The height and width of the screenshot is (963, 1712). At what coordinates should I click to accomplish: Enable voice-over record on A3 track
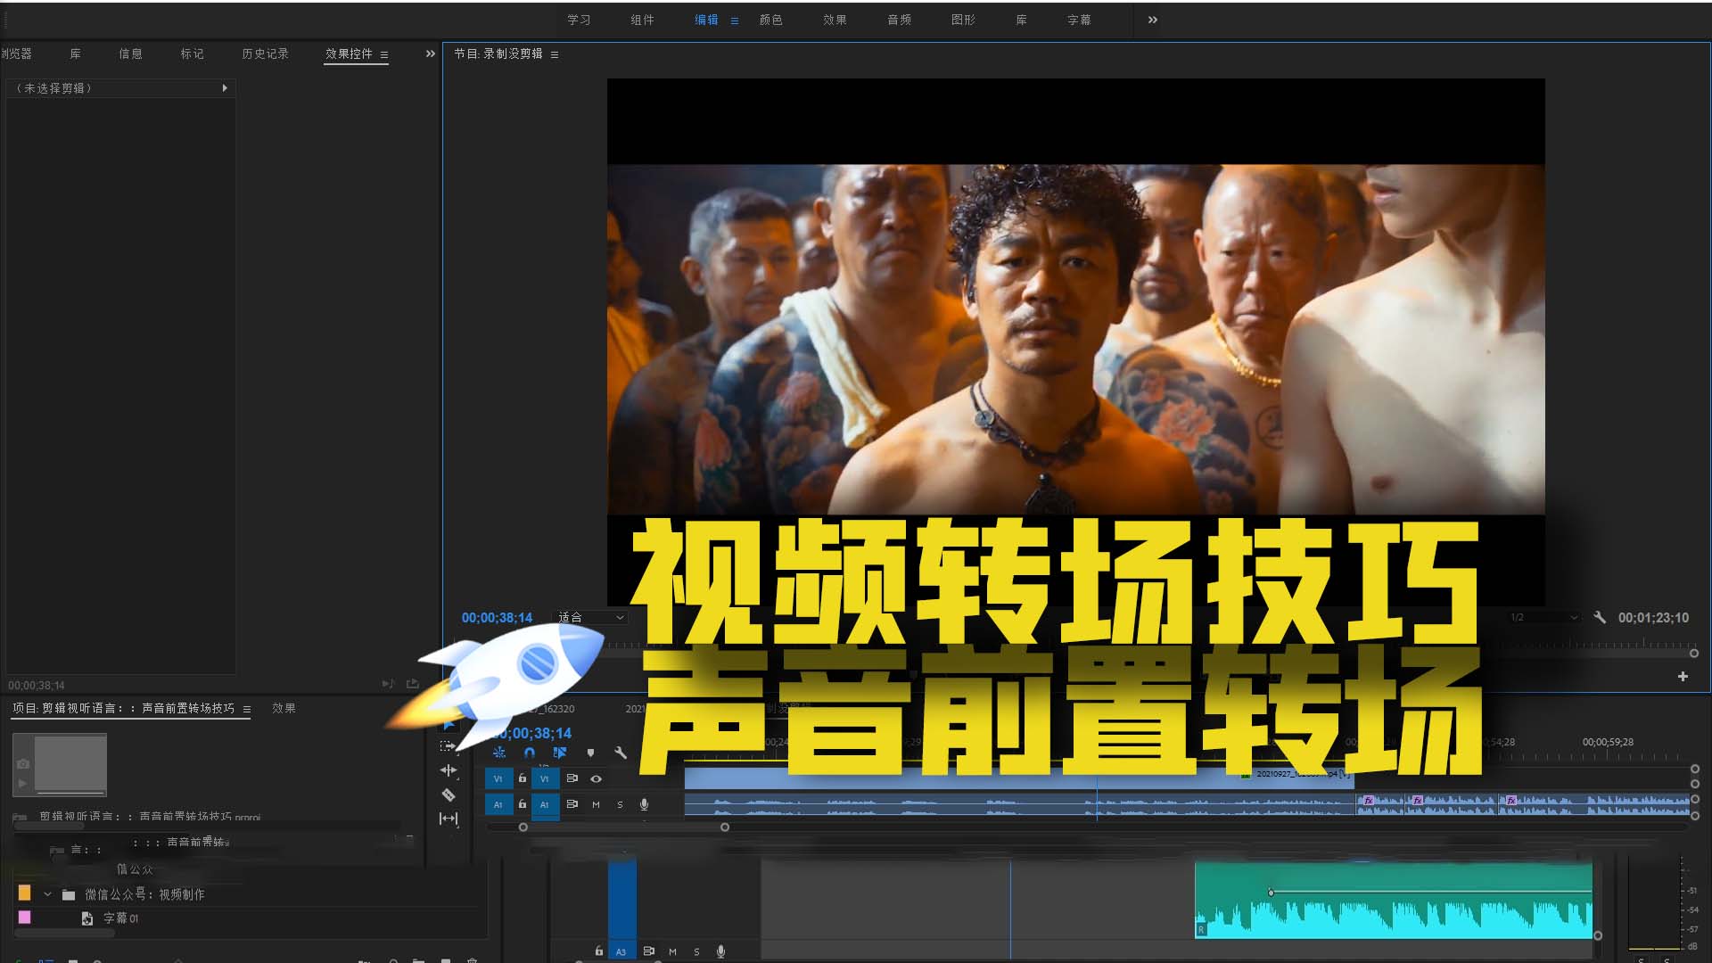click(720, 951)
